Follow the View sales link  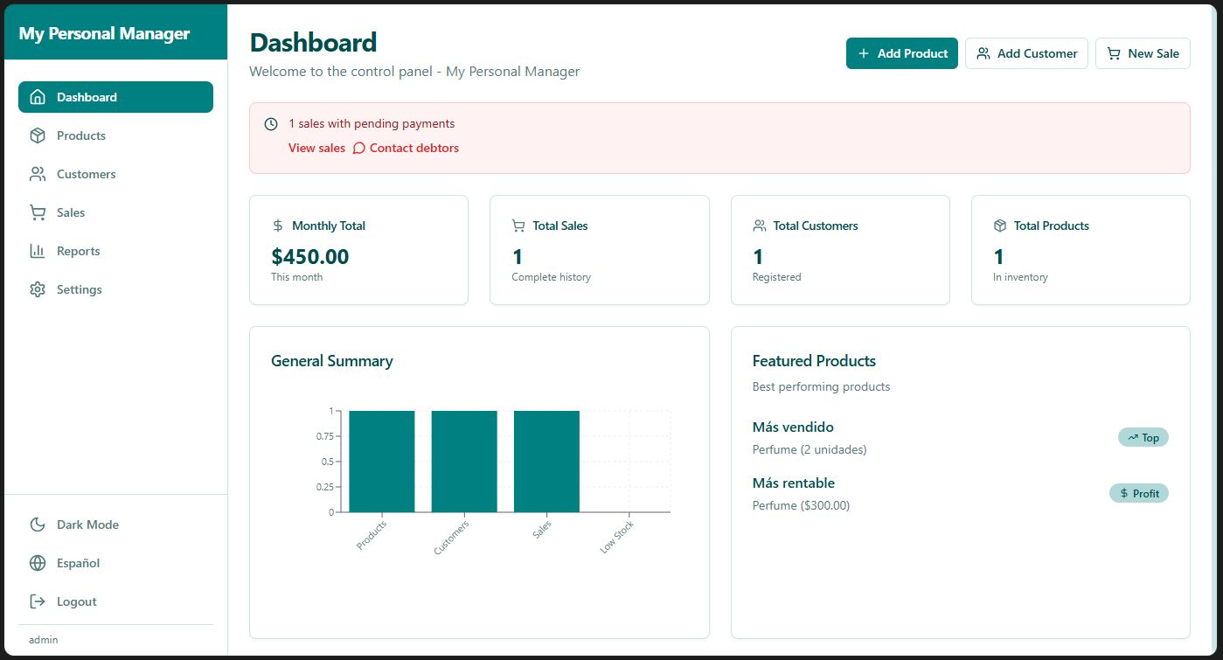click(316, 148)
